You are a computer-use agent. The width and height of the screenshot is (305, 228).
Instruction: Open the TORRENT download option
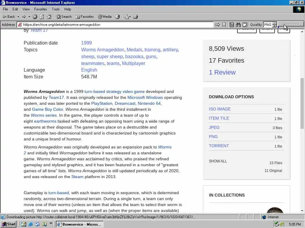(219, 146)
